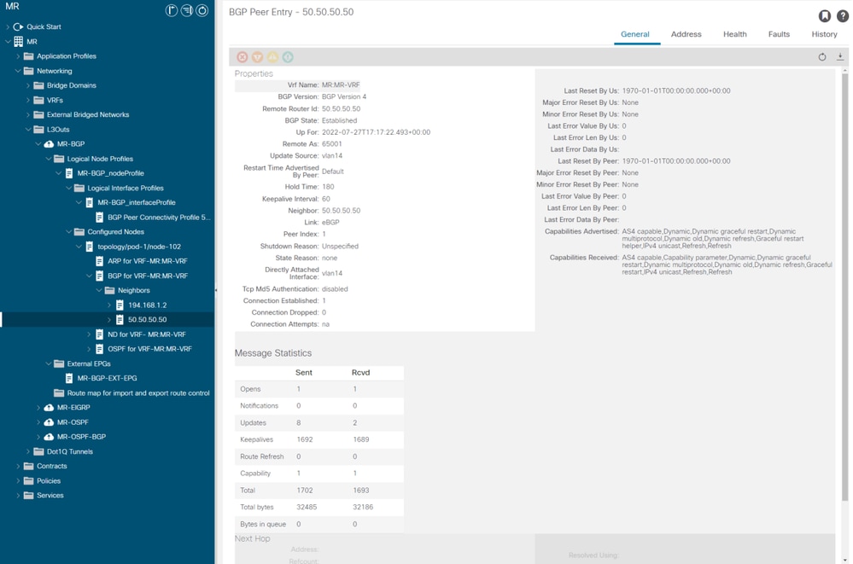Expand the Dot1Q Tunnels folder
Image resolution: width=853 pixels, height=564 pixels.
(x=28, y=451)
